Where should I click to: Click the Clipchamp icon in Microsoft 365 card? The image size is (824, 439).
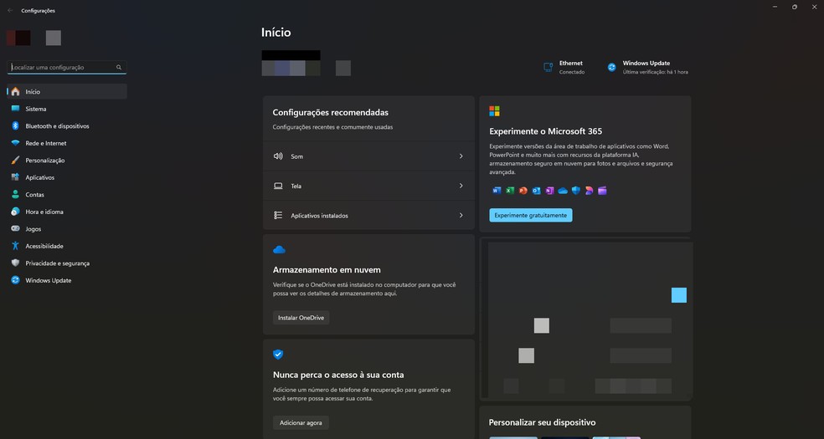[x=602, y=191]
